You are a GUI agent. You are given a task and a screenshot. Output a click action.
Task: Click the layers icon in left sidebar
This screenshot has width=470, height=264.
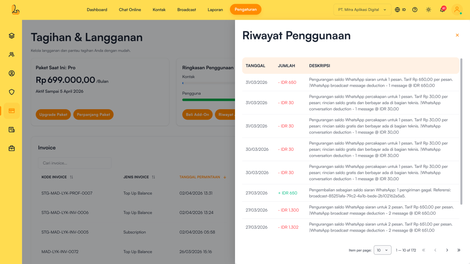coord(11,36)
